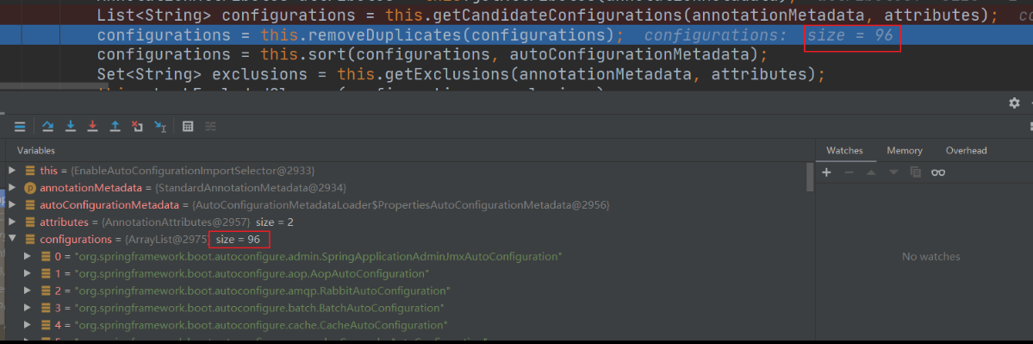Screen dimensions: 1033x344
Task: Open the debugger settings gear
Action: point(1014,103)
